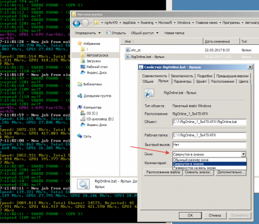Open Общий доступ dropdown
The width and height of the screenshot is (259, 224).
pyautogui.click(x=145, y=33)
